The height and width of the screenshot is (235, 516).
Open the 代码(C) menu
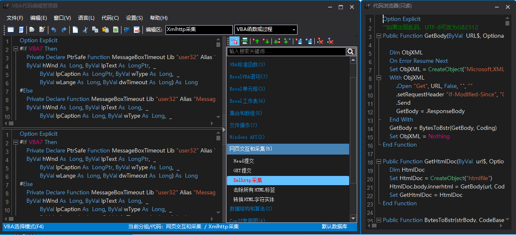[x=110, y=18]
